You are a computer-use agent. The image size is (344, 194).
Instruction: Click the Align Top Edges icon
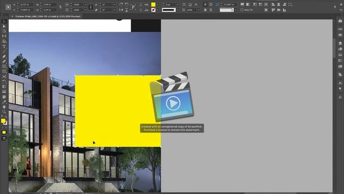(273, 10)
